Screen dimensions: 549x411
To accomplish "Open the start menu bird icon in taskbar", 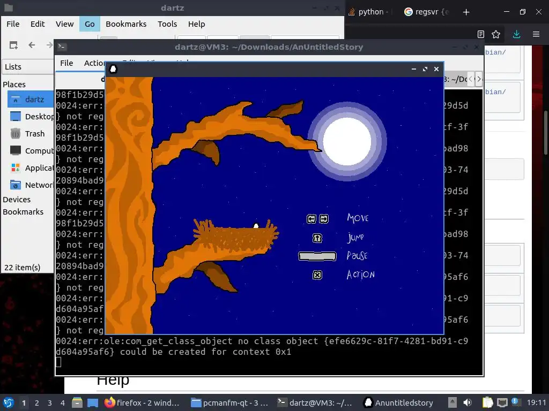I will tap(9, 402).
